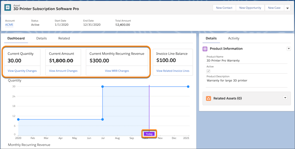Click the $1,800.00 Current Amount value
Screen dimensions: 295x149
pyautogui.click(x=61, y=61)
